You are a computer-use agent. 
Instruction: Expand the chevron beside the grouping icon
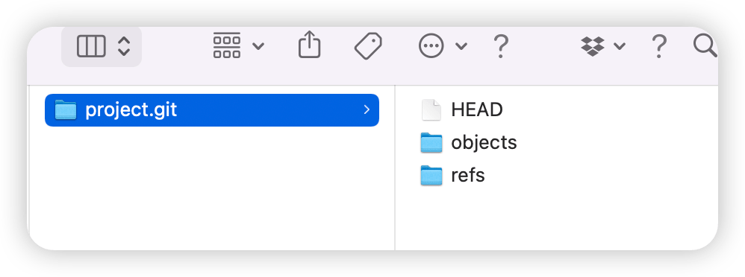coord(258,46)
